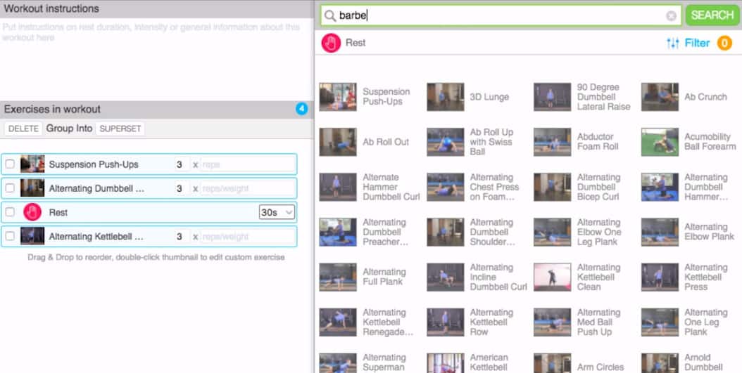Select Alternate Hammer Dumbbell Curl thumbnail

(338, 187)
